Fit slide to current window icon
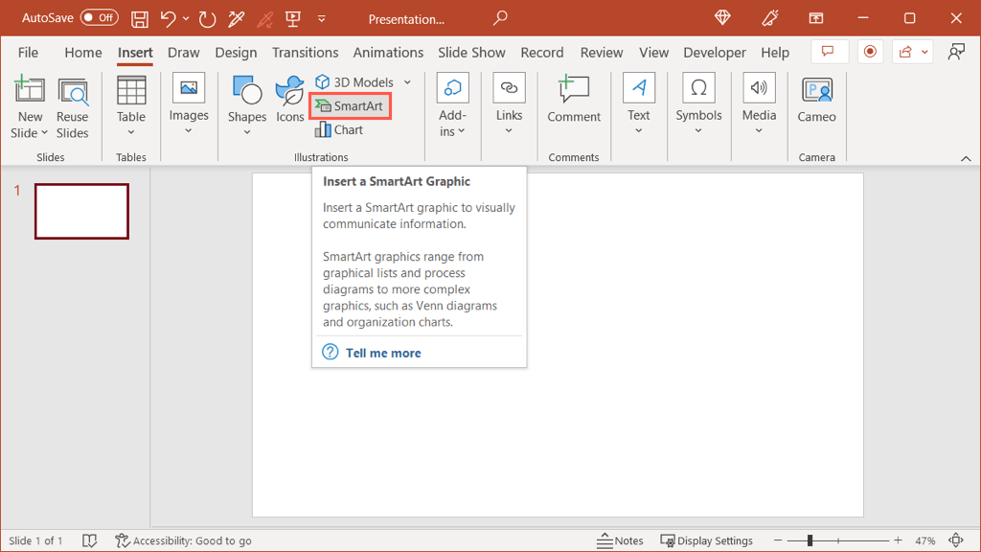This screenshot has width=981, height=552. tap(956, 540)
